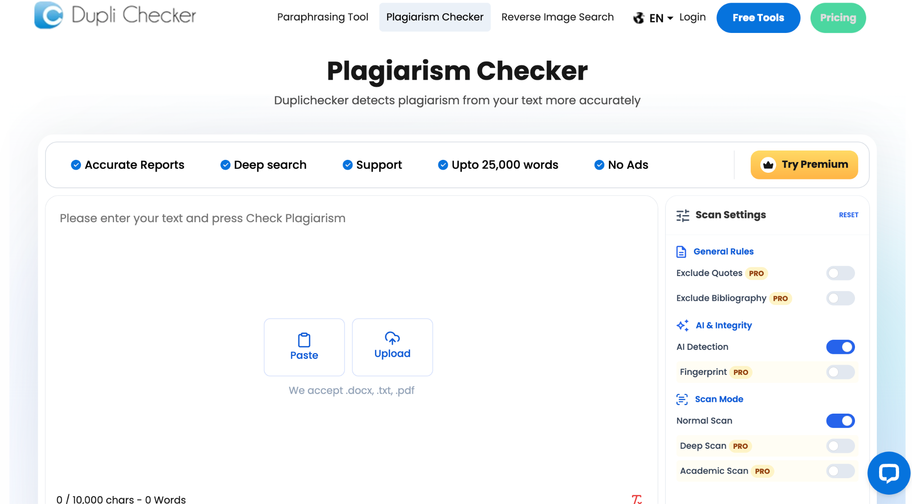The image size is (912, 504).
Task: Click the 'Scan Settings' panel title
Action: click(730, 215)
